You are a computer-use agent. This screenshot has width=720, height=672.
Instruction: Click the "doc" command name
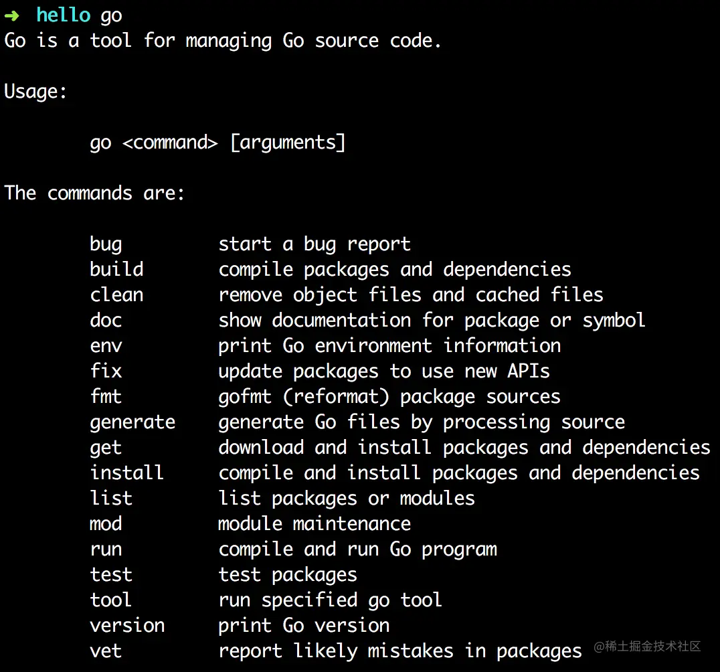pos(106,320)
